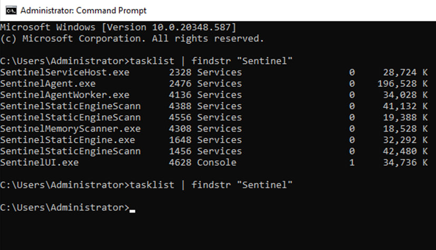Click the blinking cursor at the final prompt
This screenshot has width=436, height=250.
[x=132, y=211]
